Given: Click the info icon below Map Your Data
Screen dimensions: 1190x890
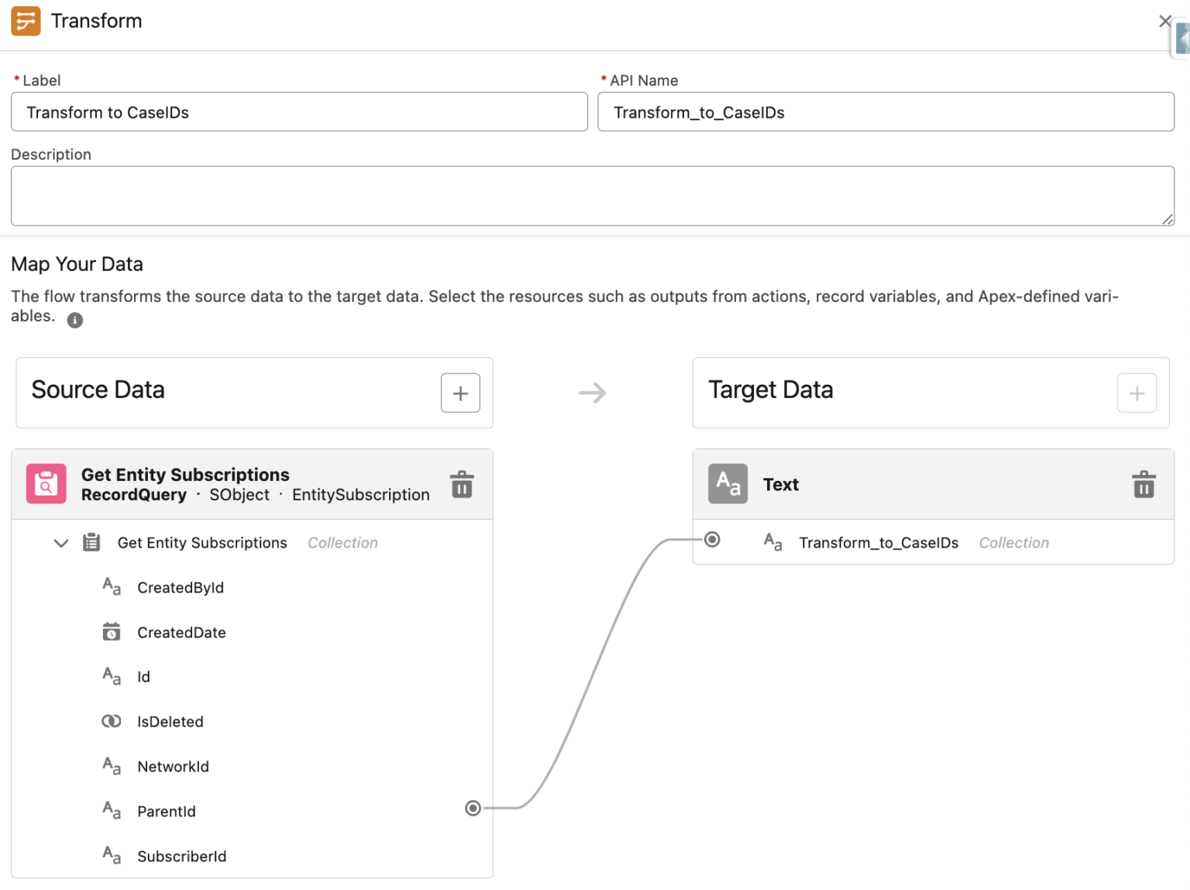Looking at the screenshot, I should coord(75,320).
